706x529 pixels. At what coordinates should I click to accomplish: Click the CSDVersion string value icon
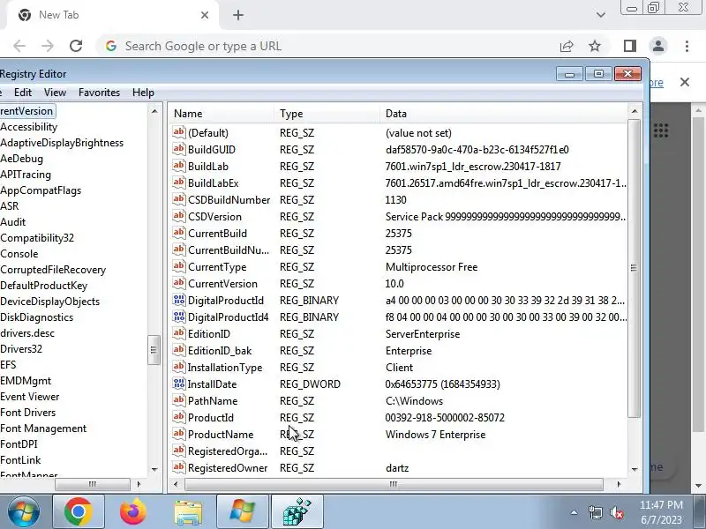pyautogui.click(x=179, y=216)
